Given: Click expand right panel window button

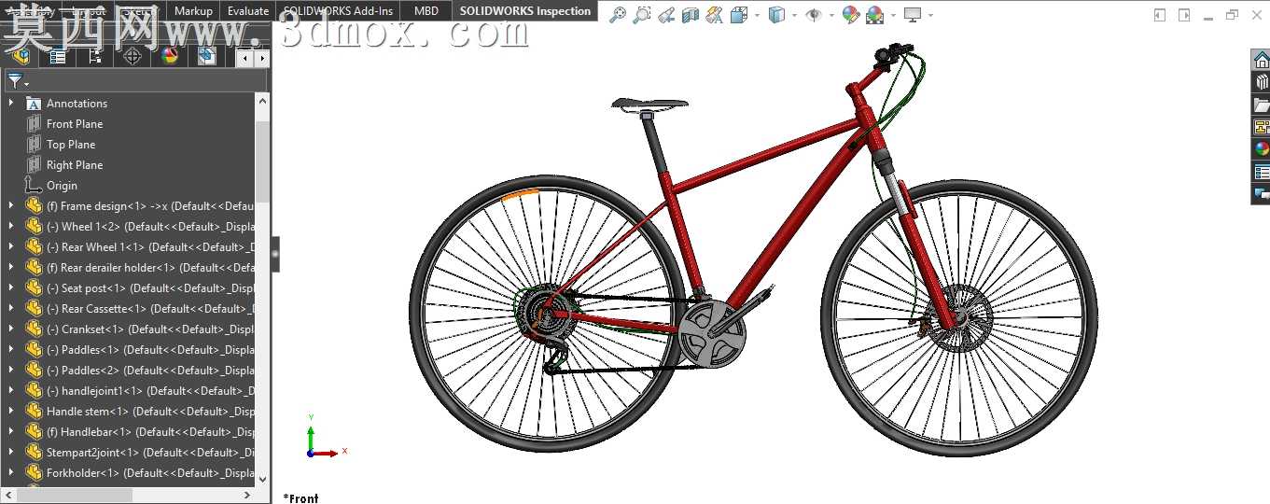Looking at the screenshot, I should (1184, 15).
